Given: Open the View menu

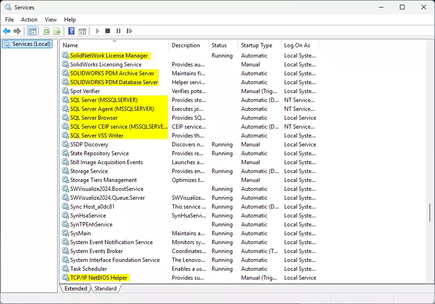Looking at the screenshot, I should pos(51,19).
